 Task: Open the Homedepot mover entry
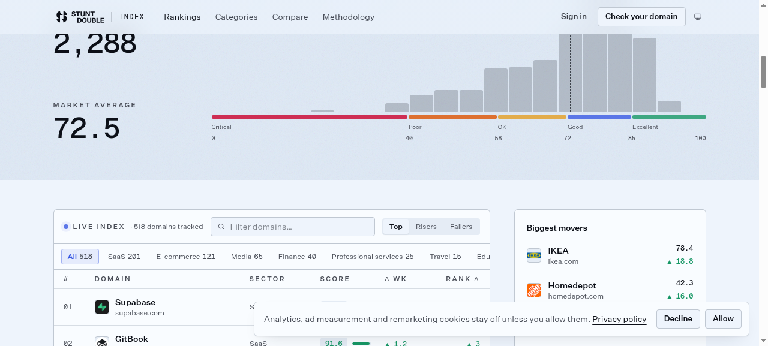point(610,290)
